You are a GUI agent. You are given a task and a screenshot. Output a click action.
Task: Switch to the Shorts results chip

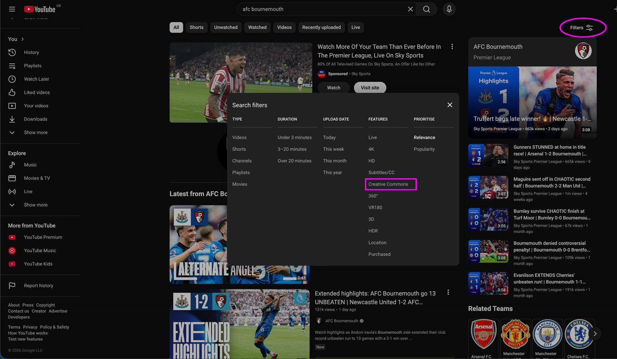point(196,27)
